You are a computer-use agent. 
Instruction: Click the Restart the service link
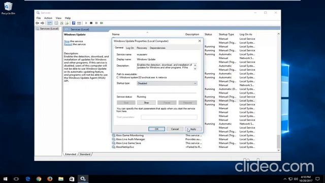pos(68,44)
